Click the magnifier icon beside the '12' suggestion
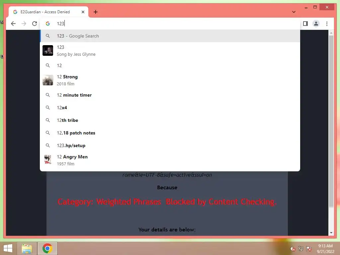The height and width of the screenshot is (255, 340). 48,65
